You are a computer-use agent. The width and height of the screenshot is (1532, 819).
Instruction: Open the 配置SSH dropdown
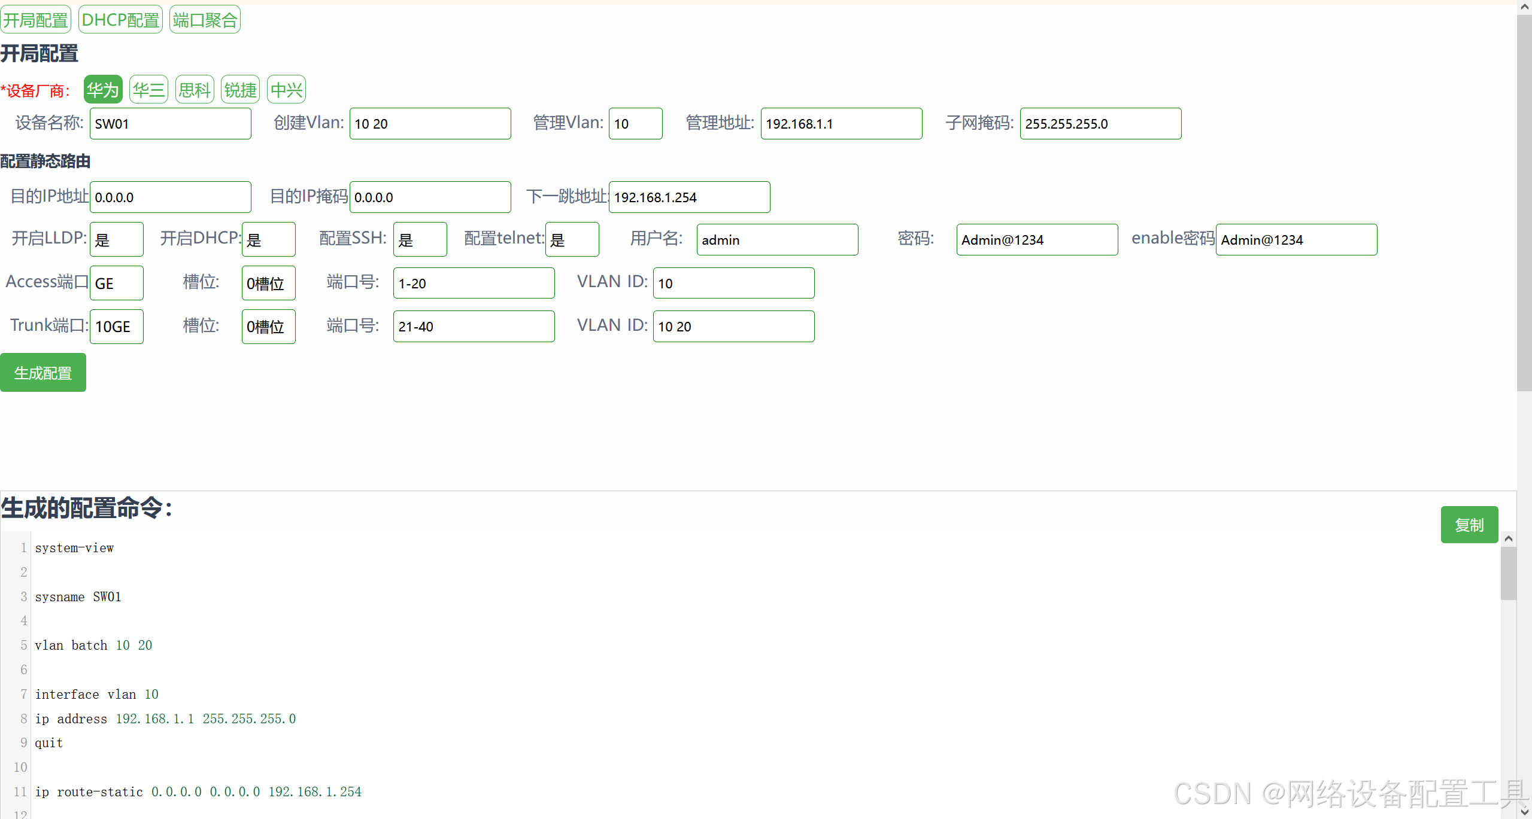click(420, 240)
